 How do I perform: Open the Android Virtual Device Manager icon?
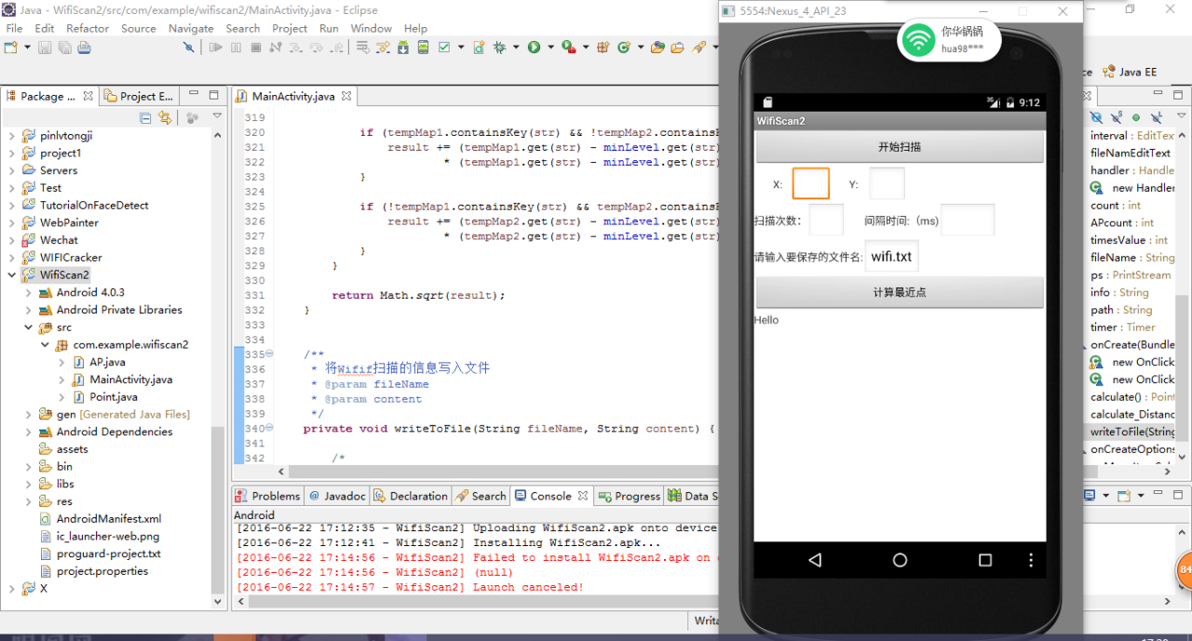click(423, 47)
